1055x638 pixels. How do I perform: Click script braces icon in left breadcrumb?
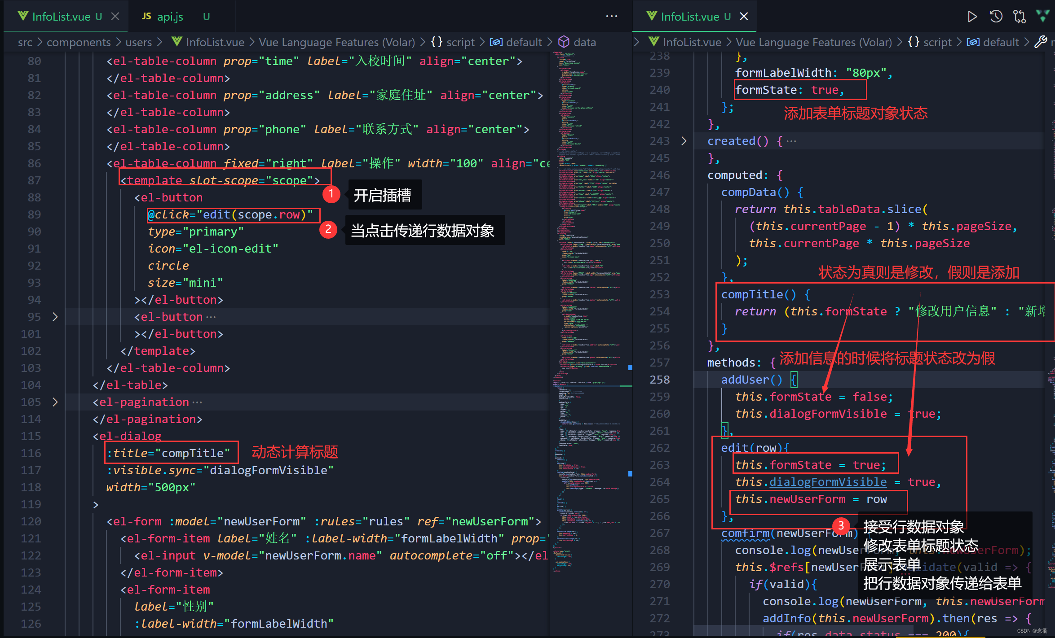click(x=436, y=42)
